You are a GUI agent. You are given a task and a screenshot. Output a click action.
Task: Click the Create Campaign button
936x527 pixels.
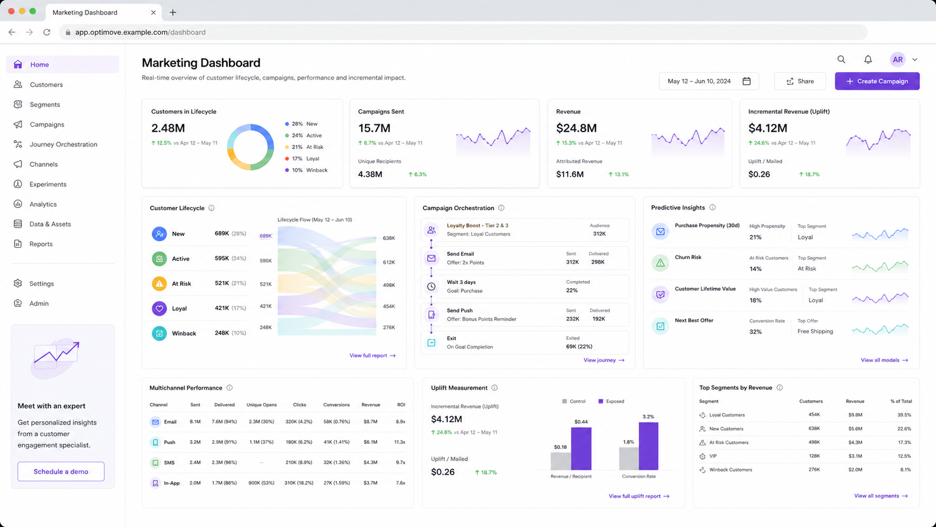coord(877,81)
